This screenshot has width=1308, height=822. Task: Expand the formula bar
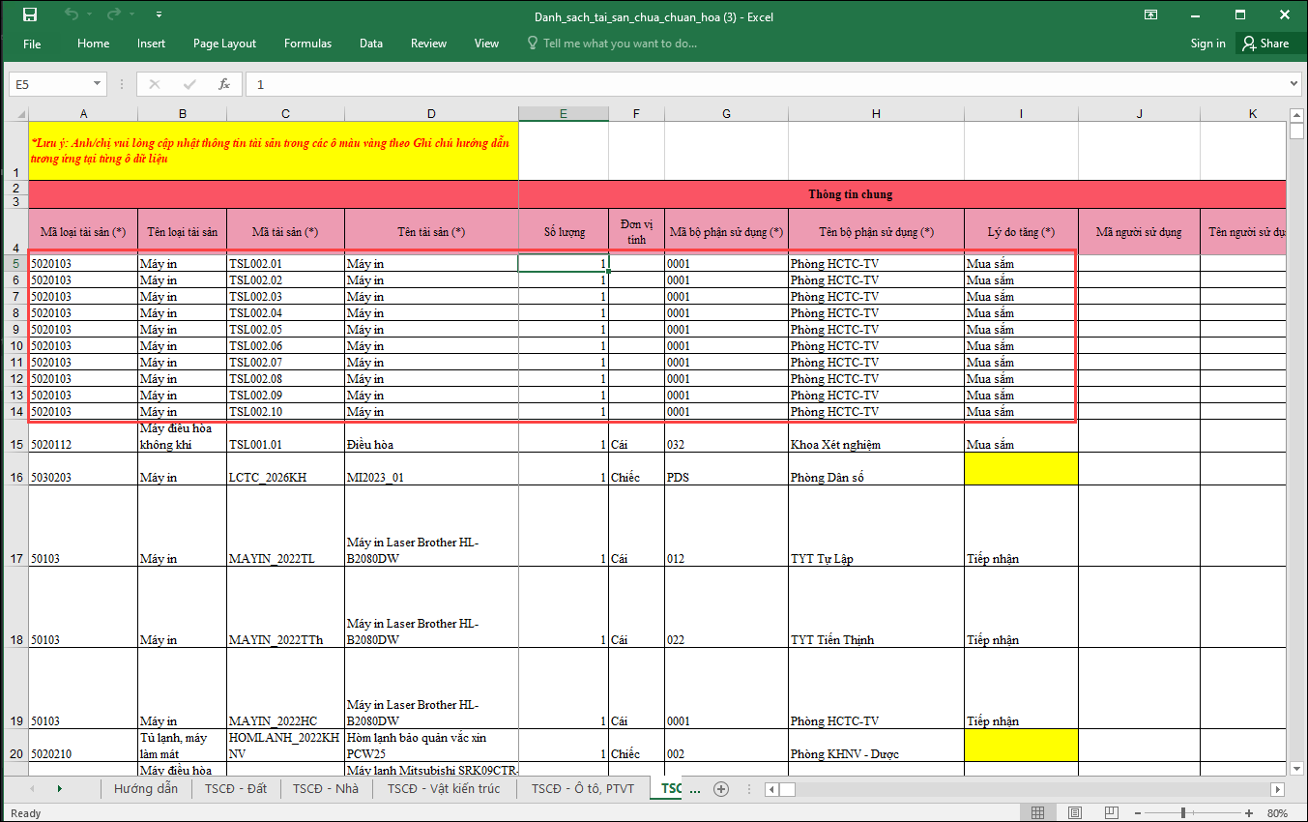pos(1295,84)
